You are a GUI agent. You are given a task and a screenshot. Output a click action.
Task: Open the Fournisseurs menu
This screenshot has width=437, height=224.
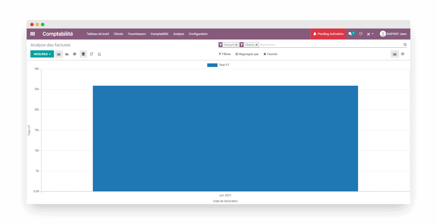137,34
